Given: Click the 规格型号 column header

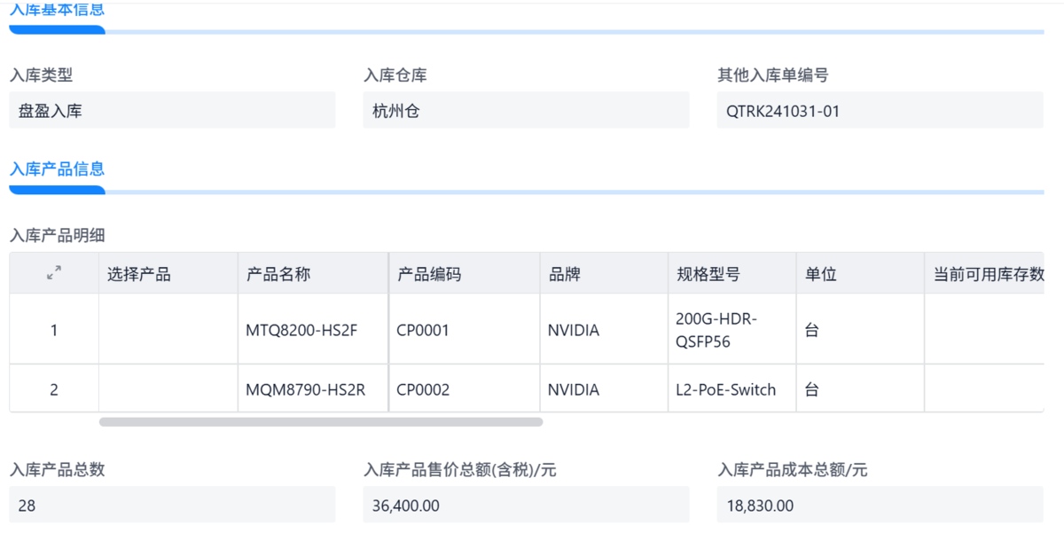Looking at the screenshot, I should point(708,274).
